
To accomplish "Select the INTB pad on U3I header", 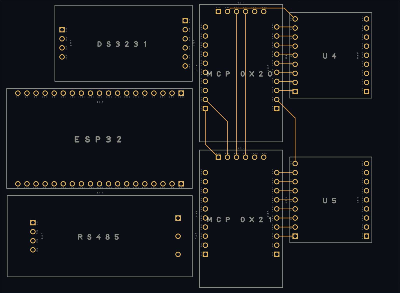I will (264, 157).
